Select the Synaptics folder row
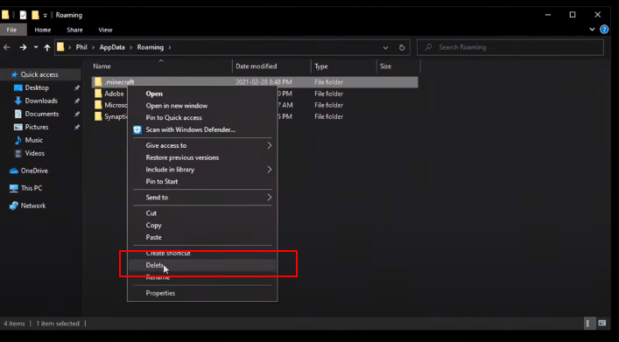Screen dimensions: 619x342 tap(110, 116)
